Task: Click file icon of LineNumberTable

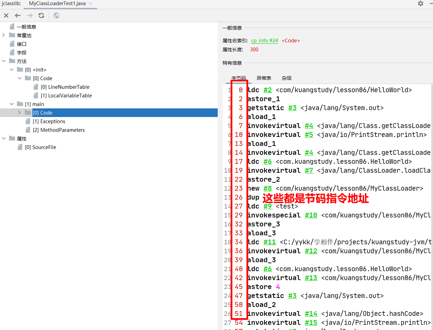Action: [36, 87]
